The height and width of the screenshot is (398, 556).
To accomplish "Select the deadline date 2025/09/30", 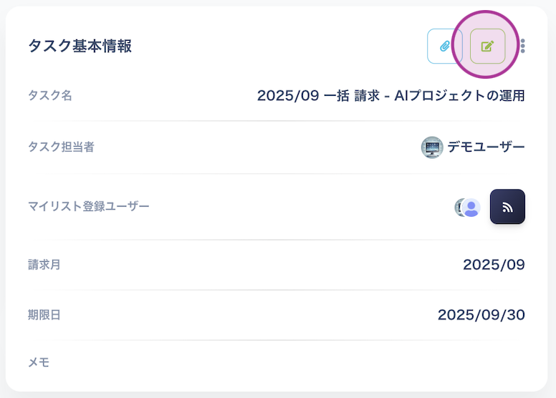I will point(481,315).
